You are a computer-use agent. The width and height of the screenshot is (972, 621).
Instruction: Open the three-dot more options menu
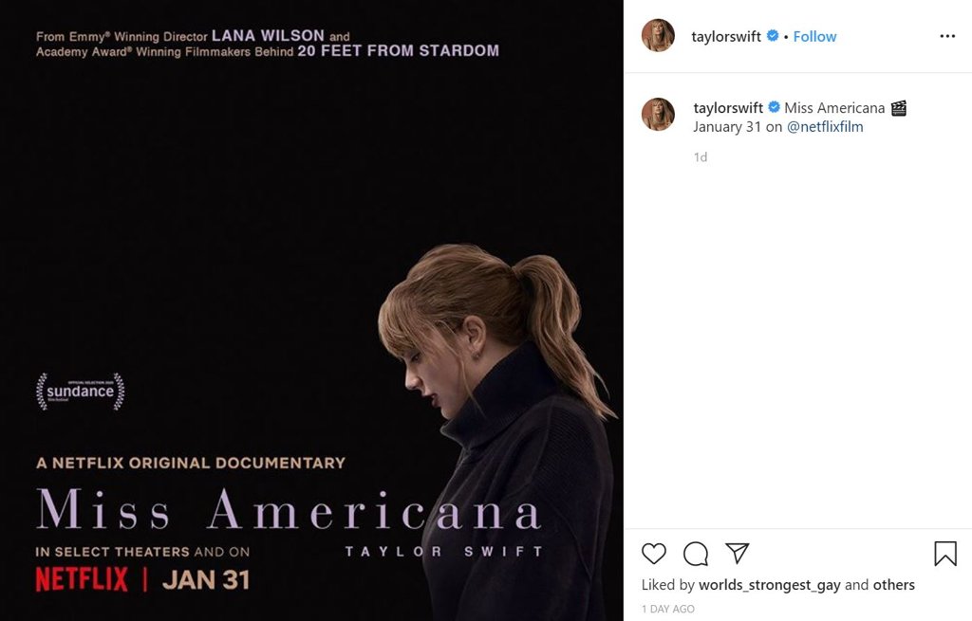947,36
